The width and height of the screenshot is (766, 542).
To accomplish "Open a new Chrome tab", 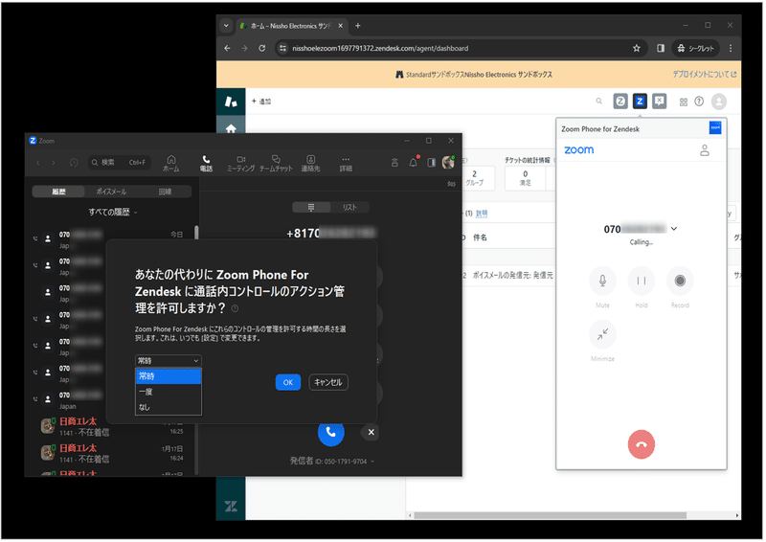I will pos(358,26).
